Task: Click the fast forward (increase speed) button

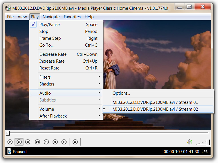Action: tap(55, 142)
